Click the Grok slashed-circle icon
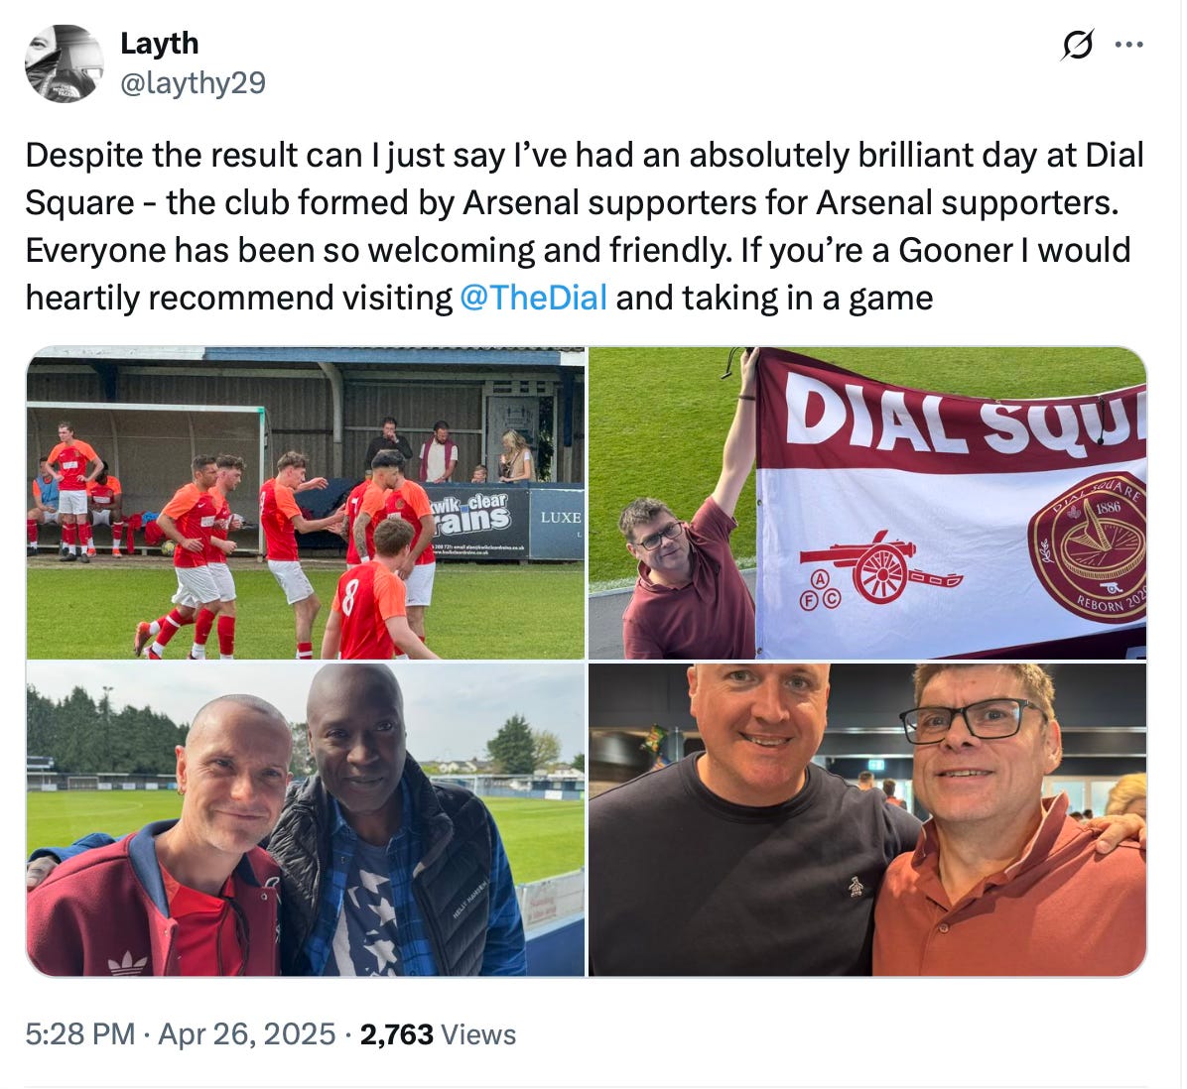The width and height of the screenshot is (1187, 1089). pyautogui.click(x=1077, y=45)
